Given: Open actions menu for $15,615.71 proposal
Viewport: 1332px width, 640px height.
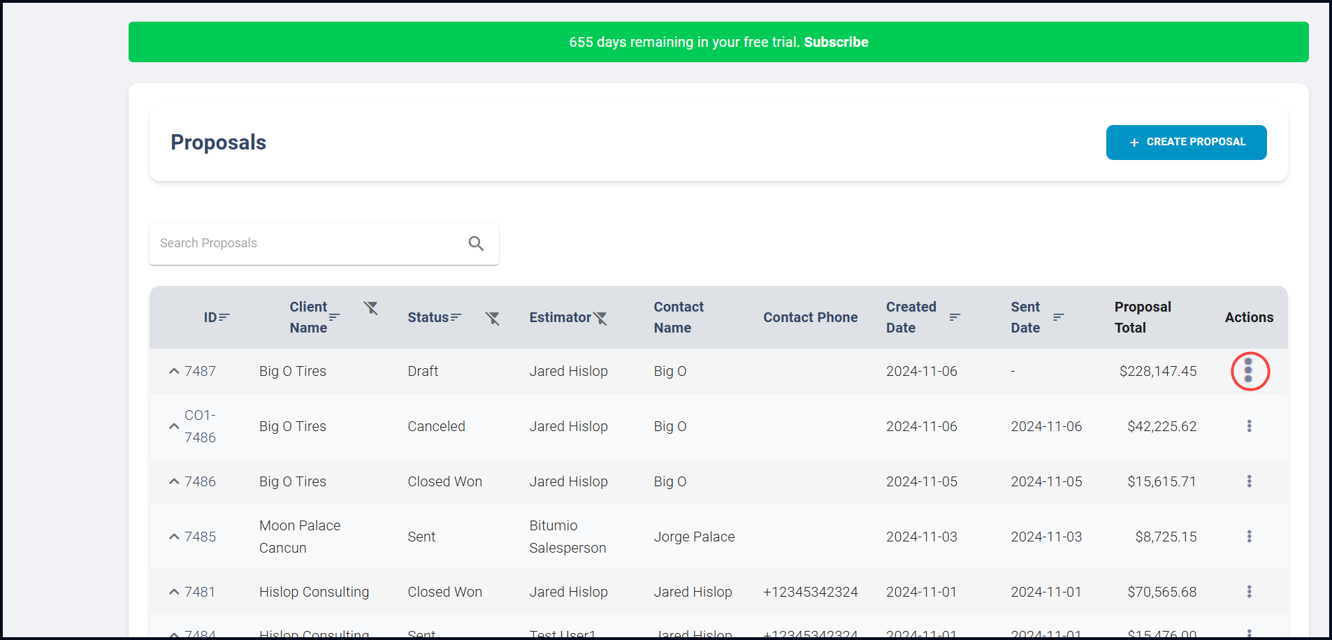Looking at the screenshot, I should [1249, 481].
